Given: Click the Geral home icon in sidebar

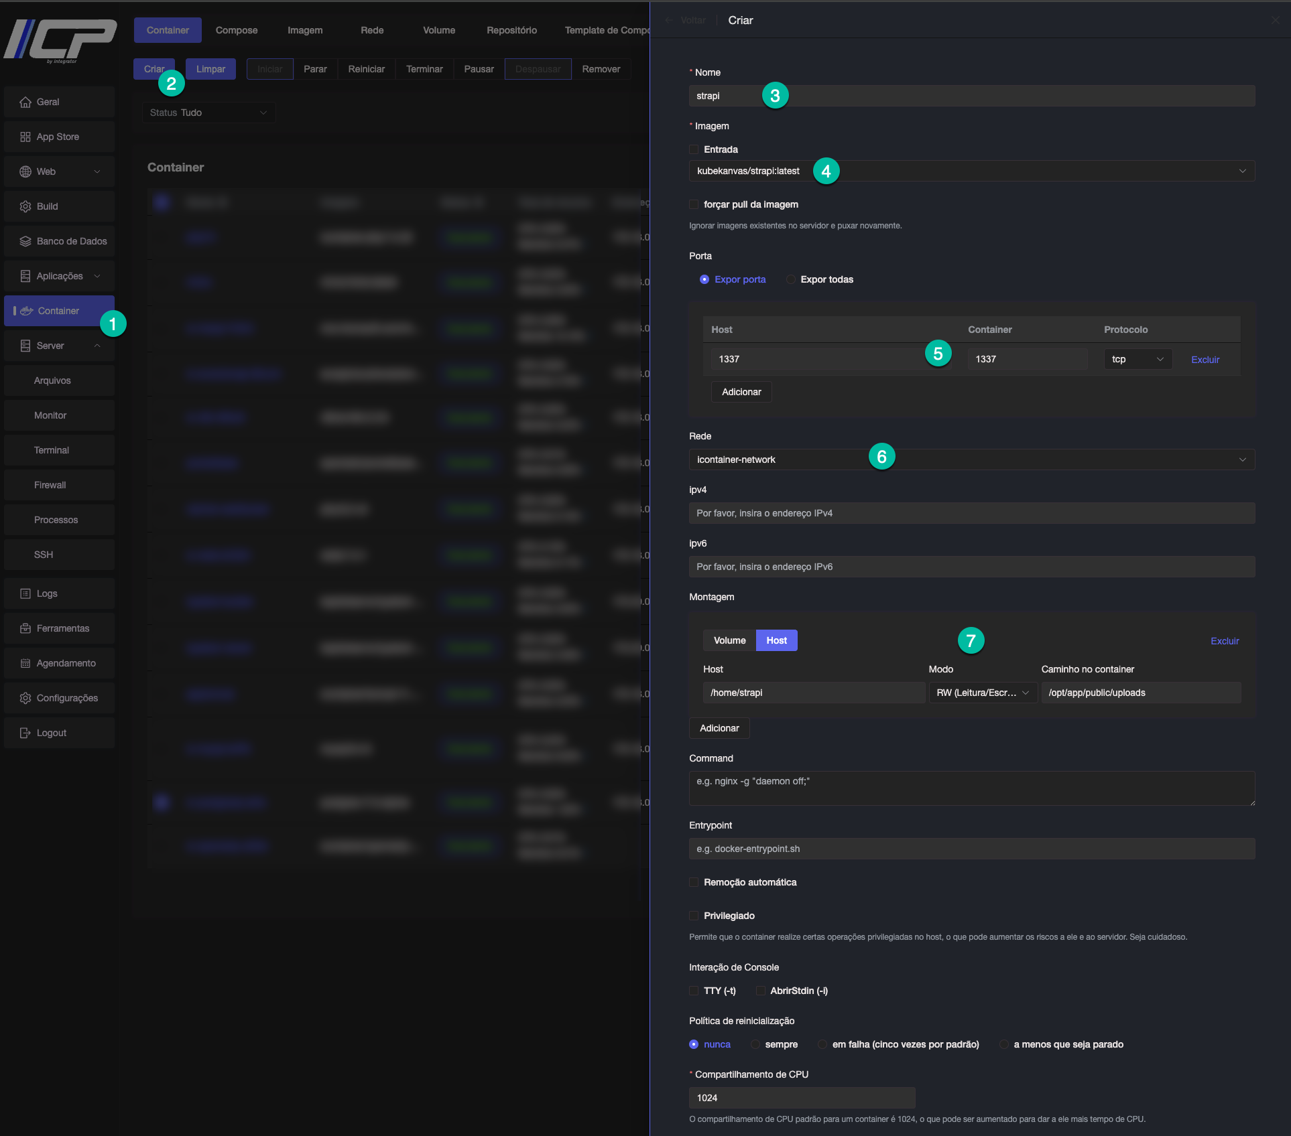Looking at the screenshot, I should [x=25, y=102].
